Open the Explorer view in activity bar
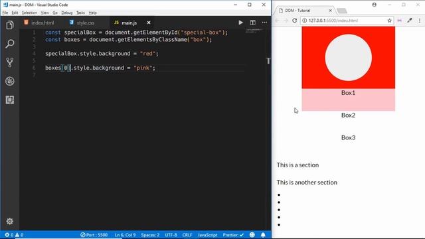Screen dimensions: 425x239 [x=10, y=25]
